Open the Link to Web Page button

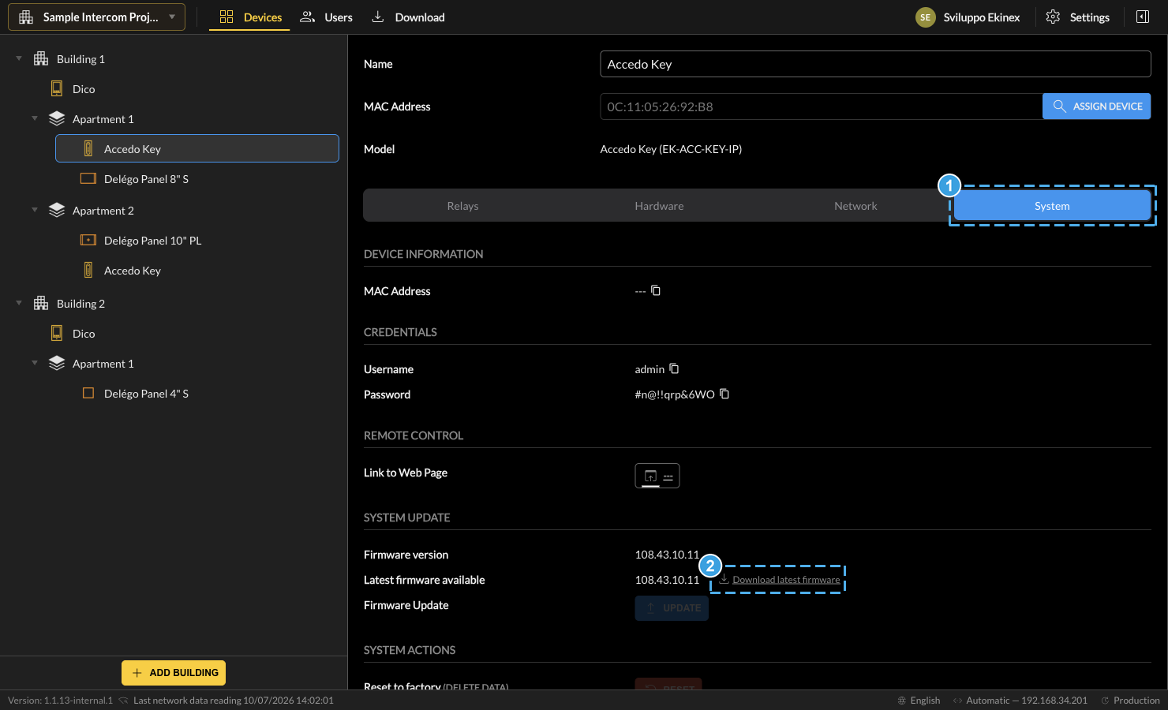tap(657, 476)
